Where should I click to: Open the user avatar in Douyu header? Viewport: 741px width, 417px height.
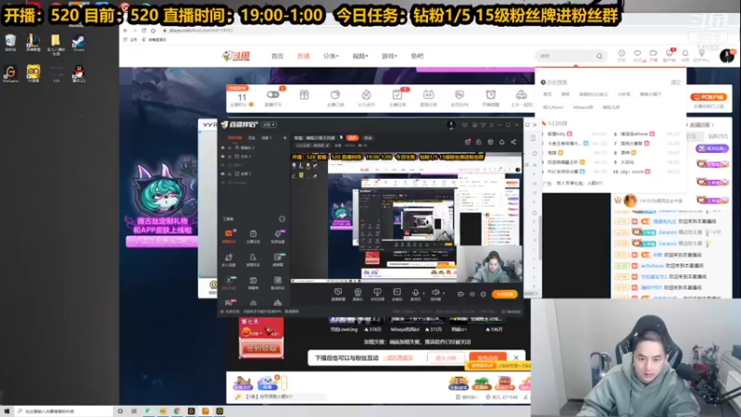[727, 56]
